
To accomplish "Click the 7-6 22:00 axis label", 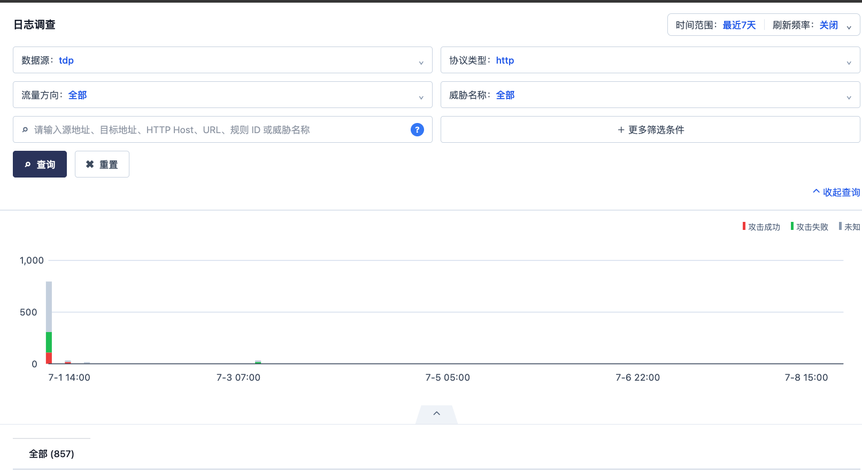I will point(637,377).
